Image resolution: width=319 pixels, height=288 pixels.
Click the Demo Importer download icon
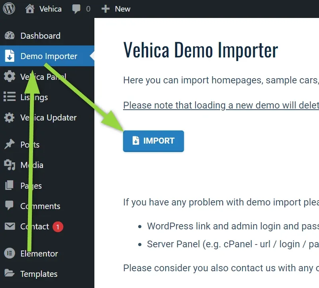point(10,55)
